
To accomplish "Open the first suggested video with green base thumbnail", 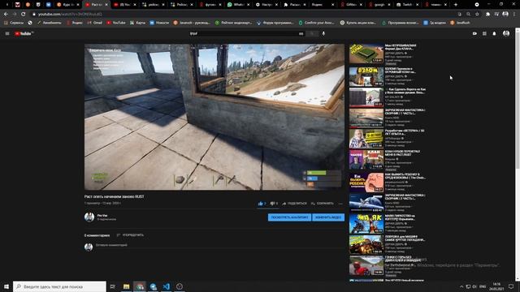I will tap(366, 54).
